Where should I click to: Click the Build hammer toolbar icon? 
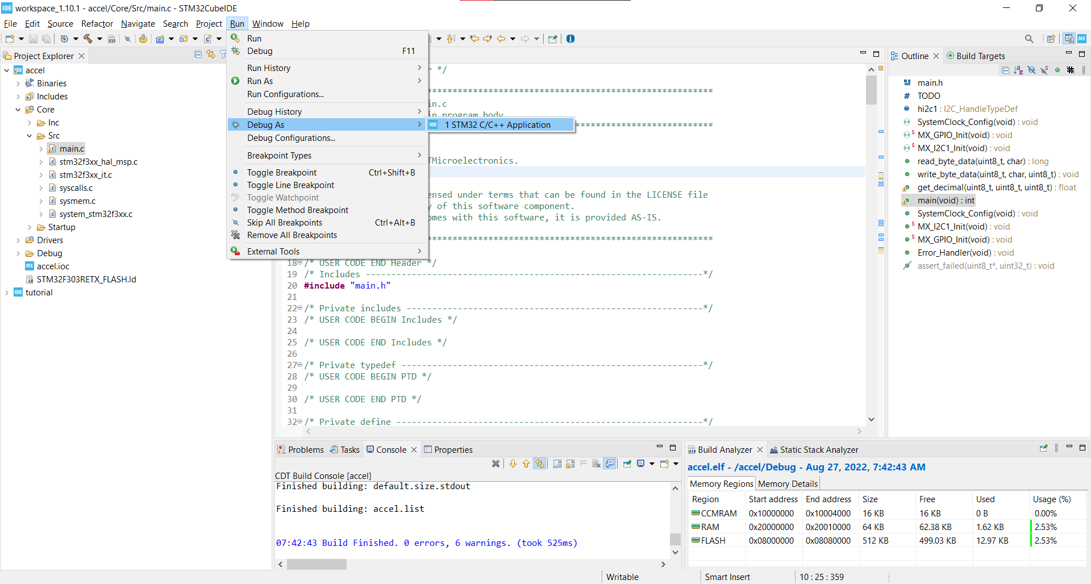coord(88,39)
